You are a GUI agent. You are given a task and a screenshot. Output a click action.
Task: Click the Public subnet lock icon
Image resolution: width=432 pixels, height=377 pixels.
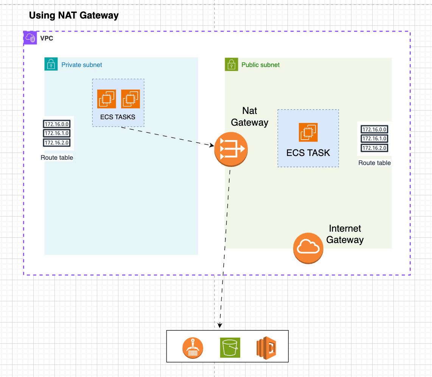pyautogui.click(x=232, y=64)
